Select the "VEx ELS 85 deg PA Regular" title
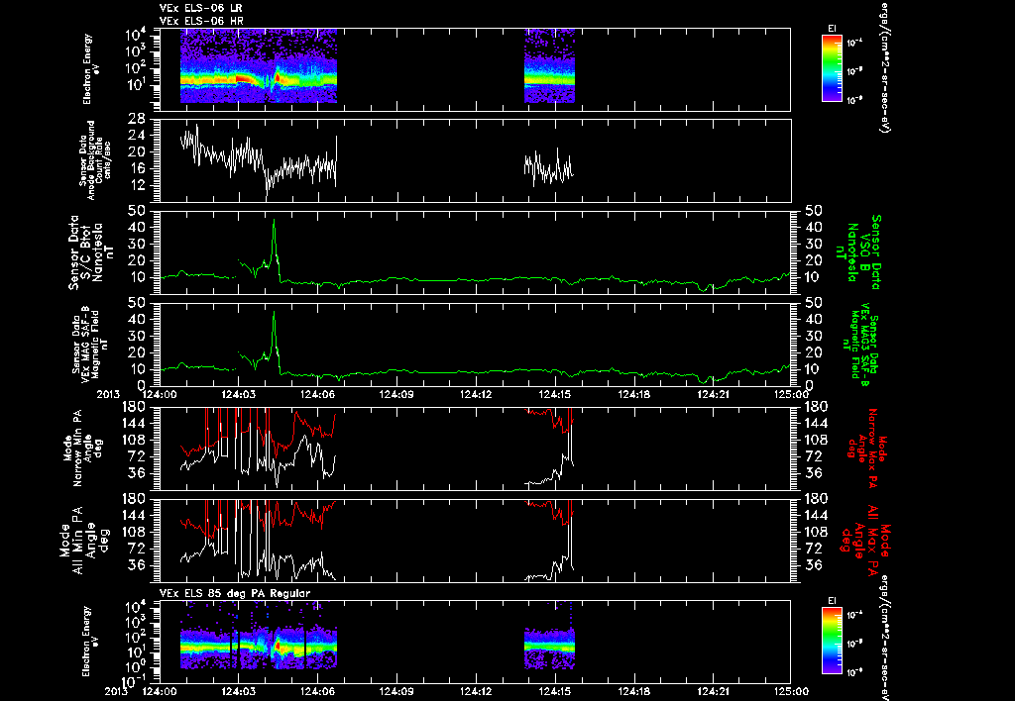1015x701 pixels. (235, 593)
